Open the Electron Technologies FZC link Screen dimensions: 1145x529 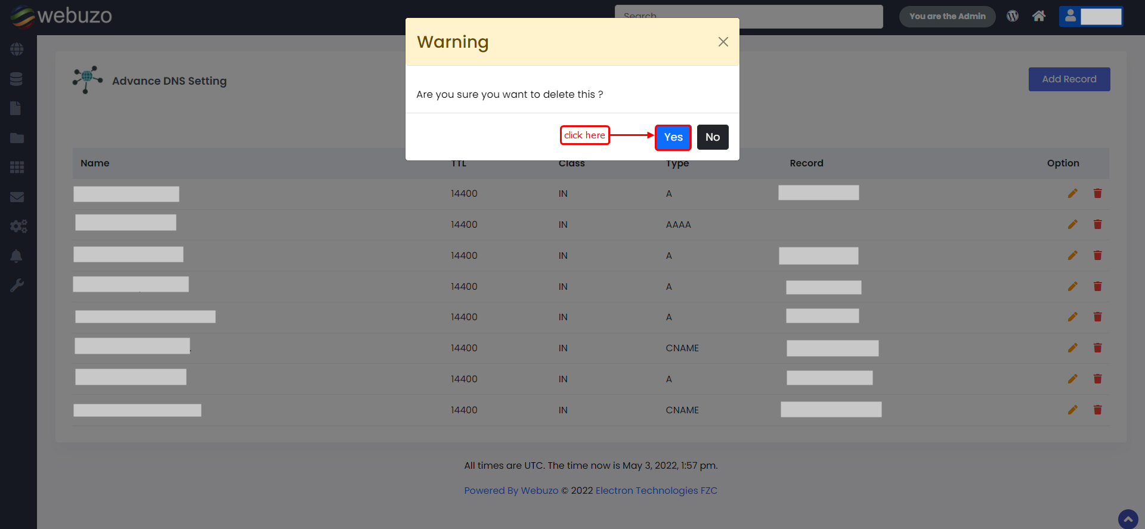[x=656, y=490]
